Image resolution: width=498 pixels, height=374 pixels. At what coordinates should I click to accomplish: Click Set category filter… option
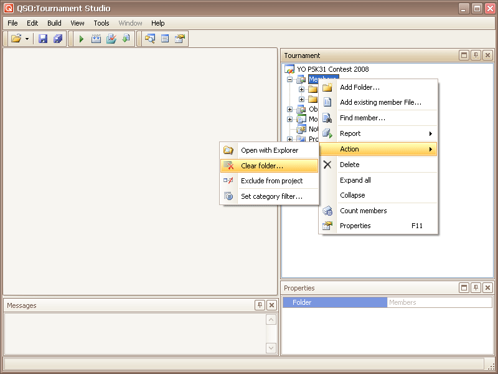coord(271,196)
